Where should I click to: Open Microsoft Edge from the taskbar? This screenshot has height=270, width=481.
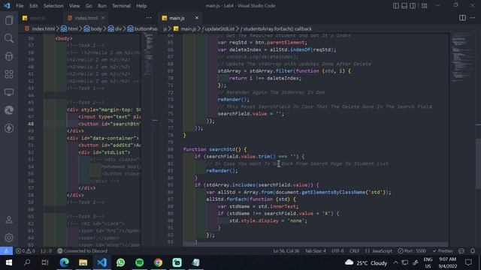pos(65,262)
